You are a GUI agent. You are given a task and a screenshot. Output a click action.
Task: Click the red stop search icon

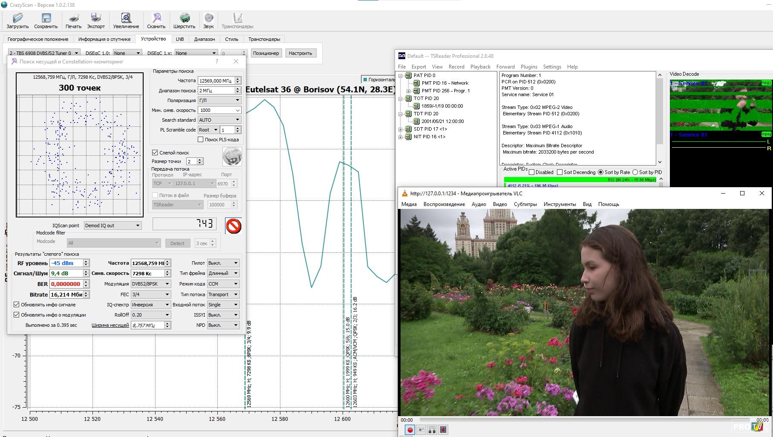pos(234,226)
